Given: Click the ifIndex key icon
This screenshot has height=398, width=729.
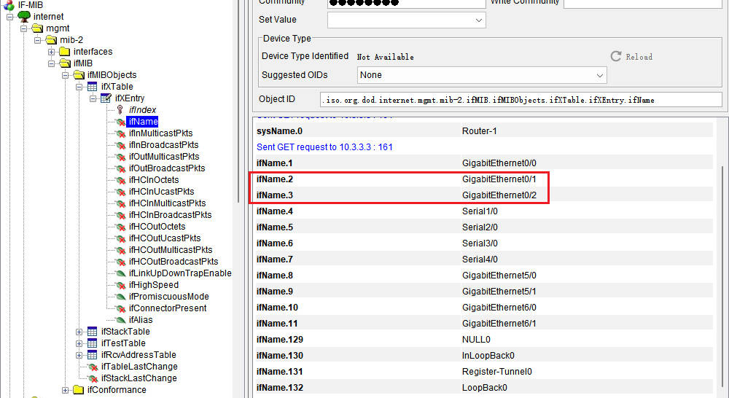Looking at the screenshot, I should coord(121,110).
